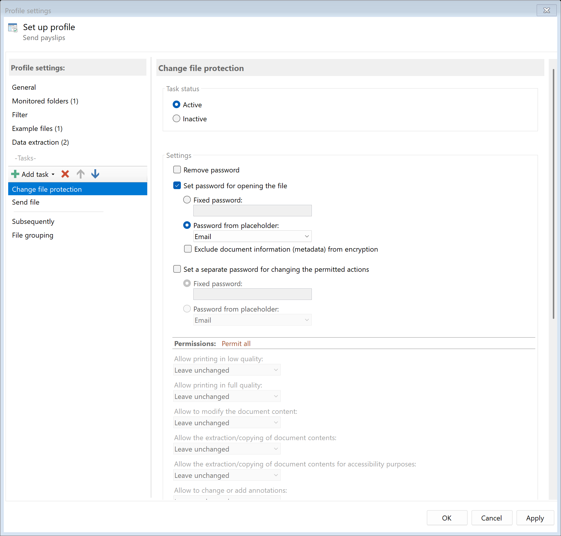Click the Fixed password input field

[252, 210]
